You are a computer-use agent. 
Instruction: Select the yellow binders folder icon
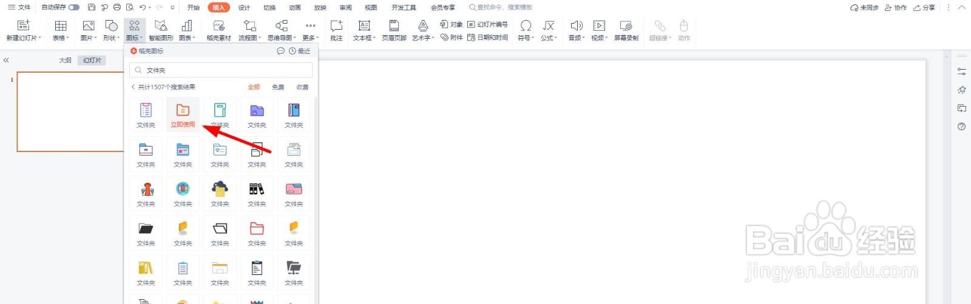click(146, 268)
